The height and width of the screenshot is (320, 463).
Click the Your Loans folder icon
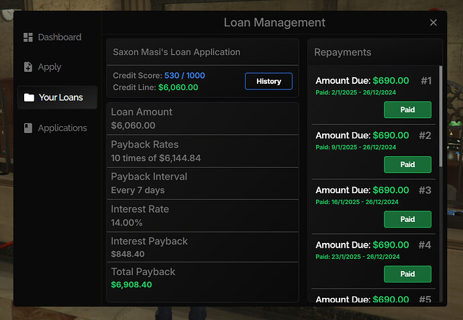click(x=29, y=97)
